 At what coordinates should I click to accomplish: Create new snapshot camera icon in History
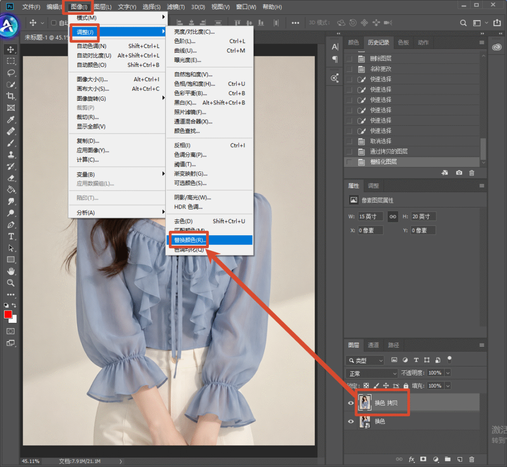click(459, 173)
